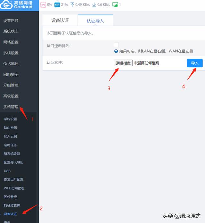Viewport: 205px width, 223px height.
Task: Open 恢复出厂配置 submenu item
Action: pos(13,179)
